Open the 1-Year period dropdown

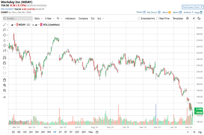point(49,19)
